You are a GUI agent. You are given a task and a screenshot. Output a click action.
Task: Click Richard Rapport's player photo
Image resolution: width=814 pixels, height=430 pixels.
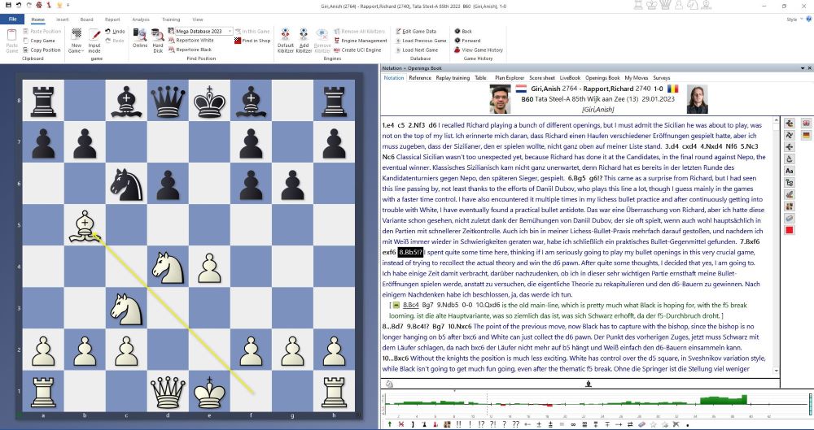[697, 98]
